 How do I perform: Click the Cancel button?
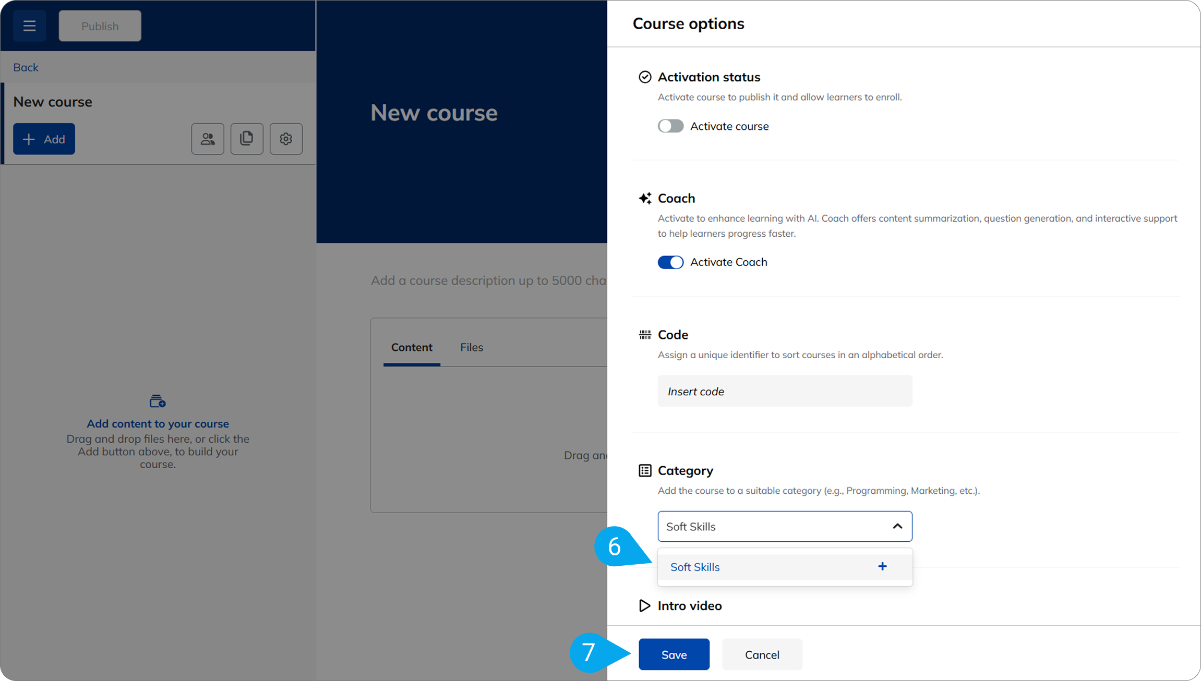coord(762,654)
